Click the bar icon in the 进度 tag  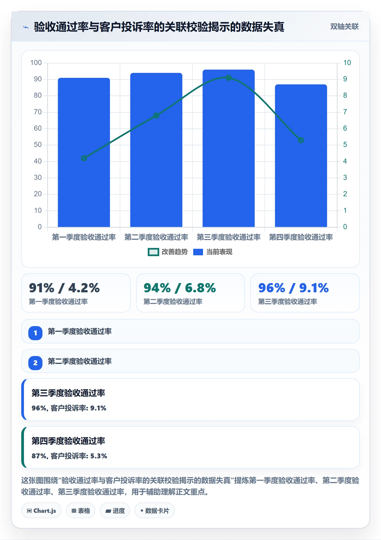(108, 511)
